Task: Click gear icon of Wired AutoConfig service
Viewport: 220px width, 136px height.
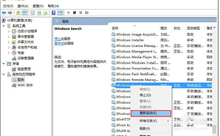Action: (x=113, y=125)
